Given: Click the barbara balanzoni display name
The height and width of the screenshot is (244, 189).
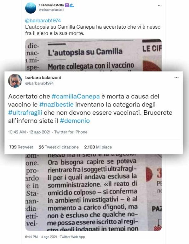Looking at the screenshot, I should (x=43, y=78).
